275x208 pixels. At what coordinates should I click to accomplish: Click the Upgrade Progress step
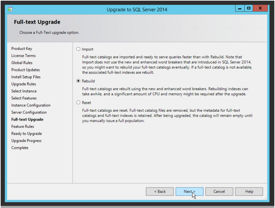coord(26,141)
